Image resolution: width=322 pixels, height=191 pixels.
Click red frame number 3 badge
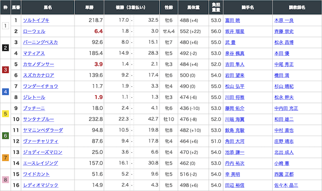tap(6, 70)
